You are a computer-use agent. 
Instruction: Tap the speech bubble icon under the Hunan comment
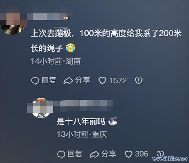tap(35, 81)
